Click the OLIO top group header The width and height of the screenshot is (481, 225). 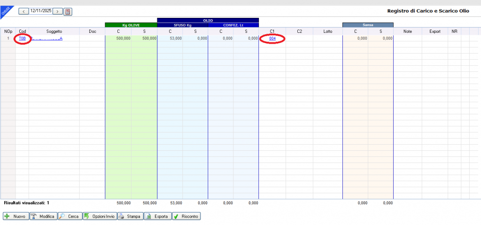[208, 20]
